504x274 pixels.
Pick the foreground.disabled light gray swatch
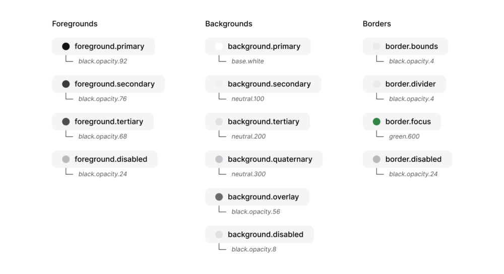point(66,159)
